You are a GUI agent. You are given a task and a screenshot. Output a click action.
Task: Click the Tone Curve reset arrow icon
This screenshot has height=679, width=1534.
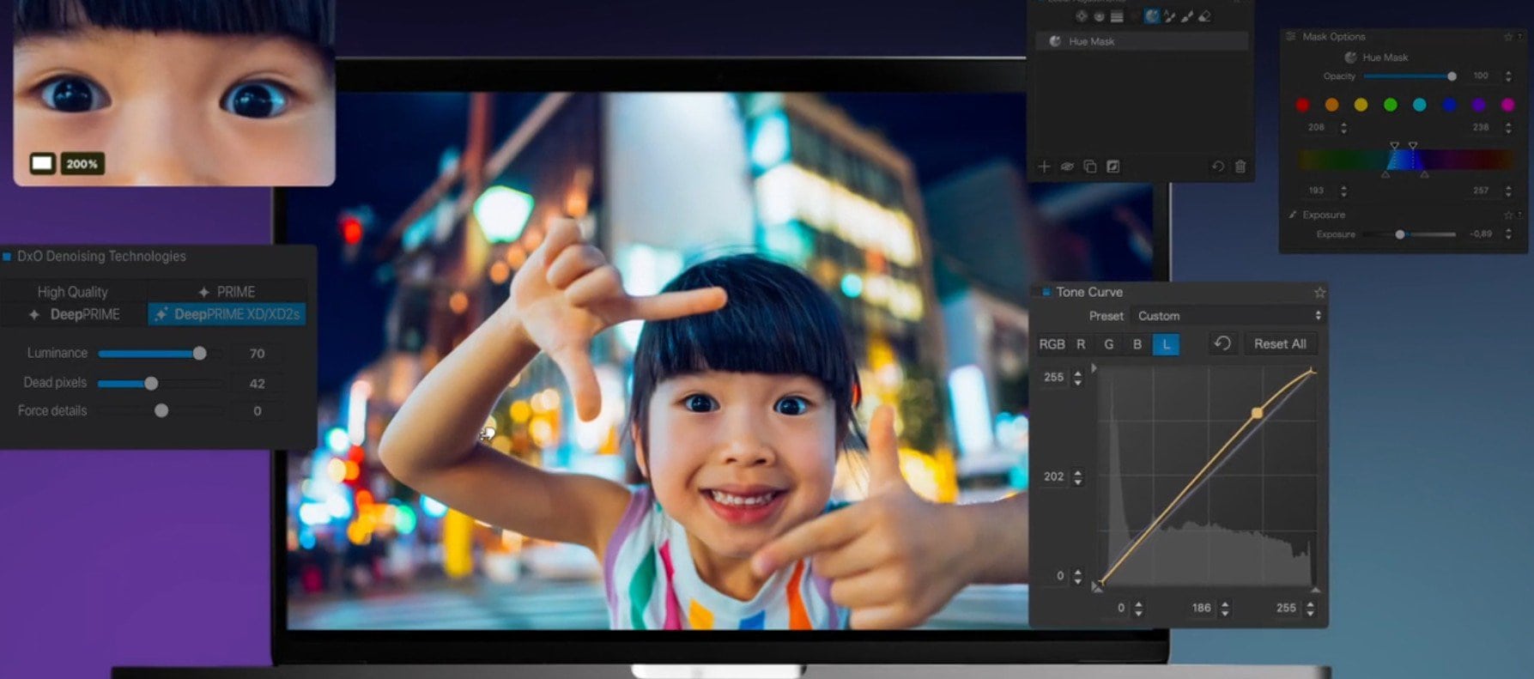1222,343
